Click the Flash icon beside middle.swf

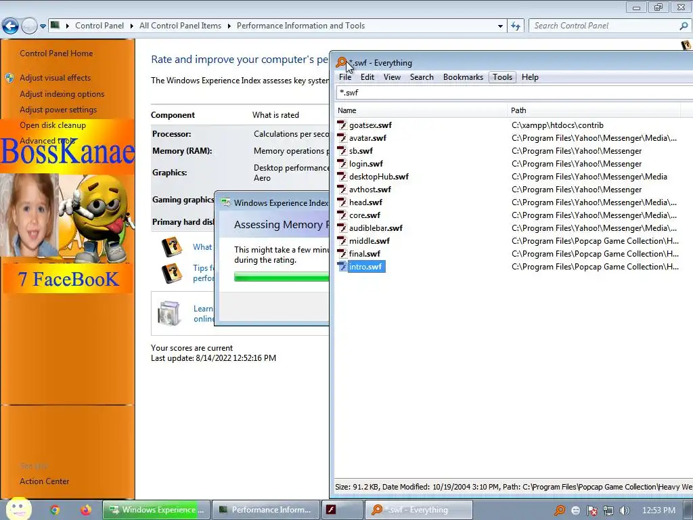(342, 240)
